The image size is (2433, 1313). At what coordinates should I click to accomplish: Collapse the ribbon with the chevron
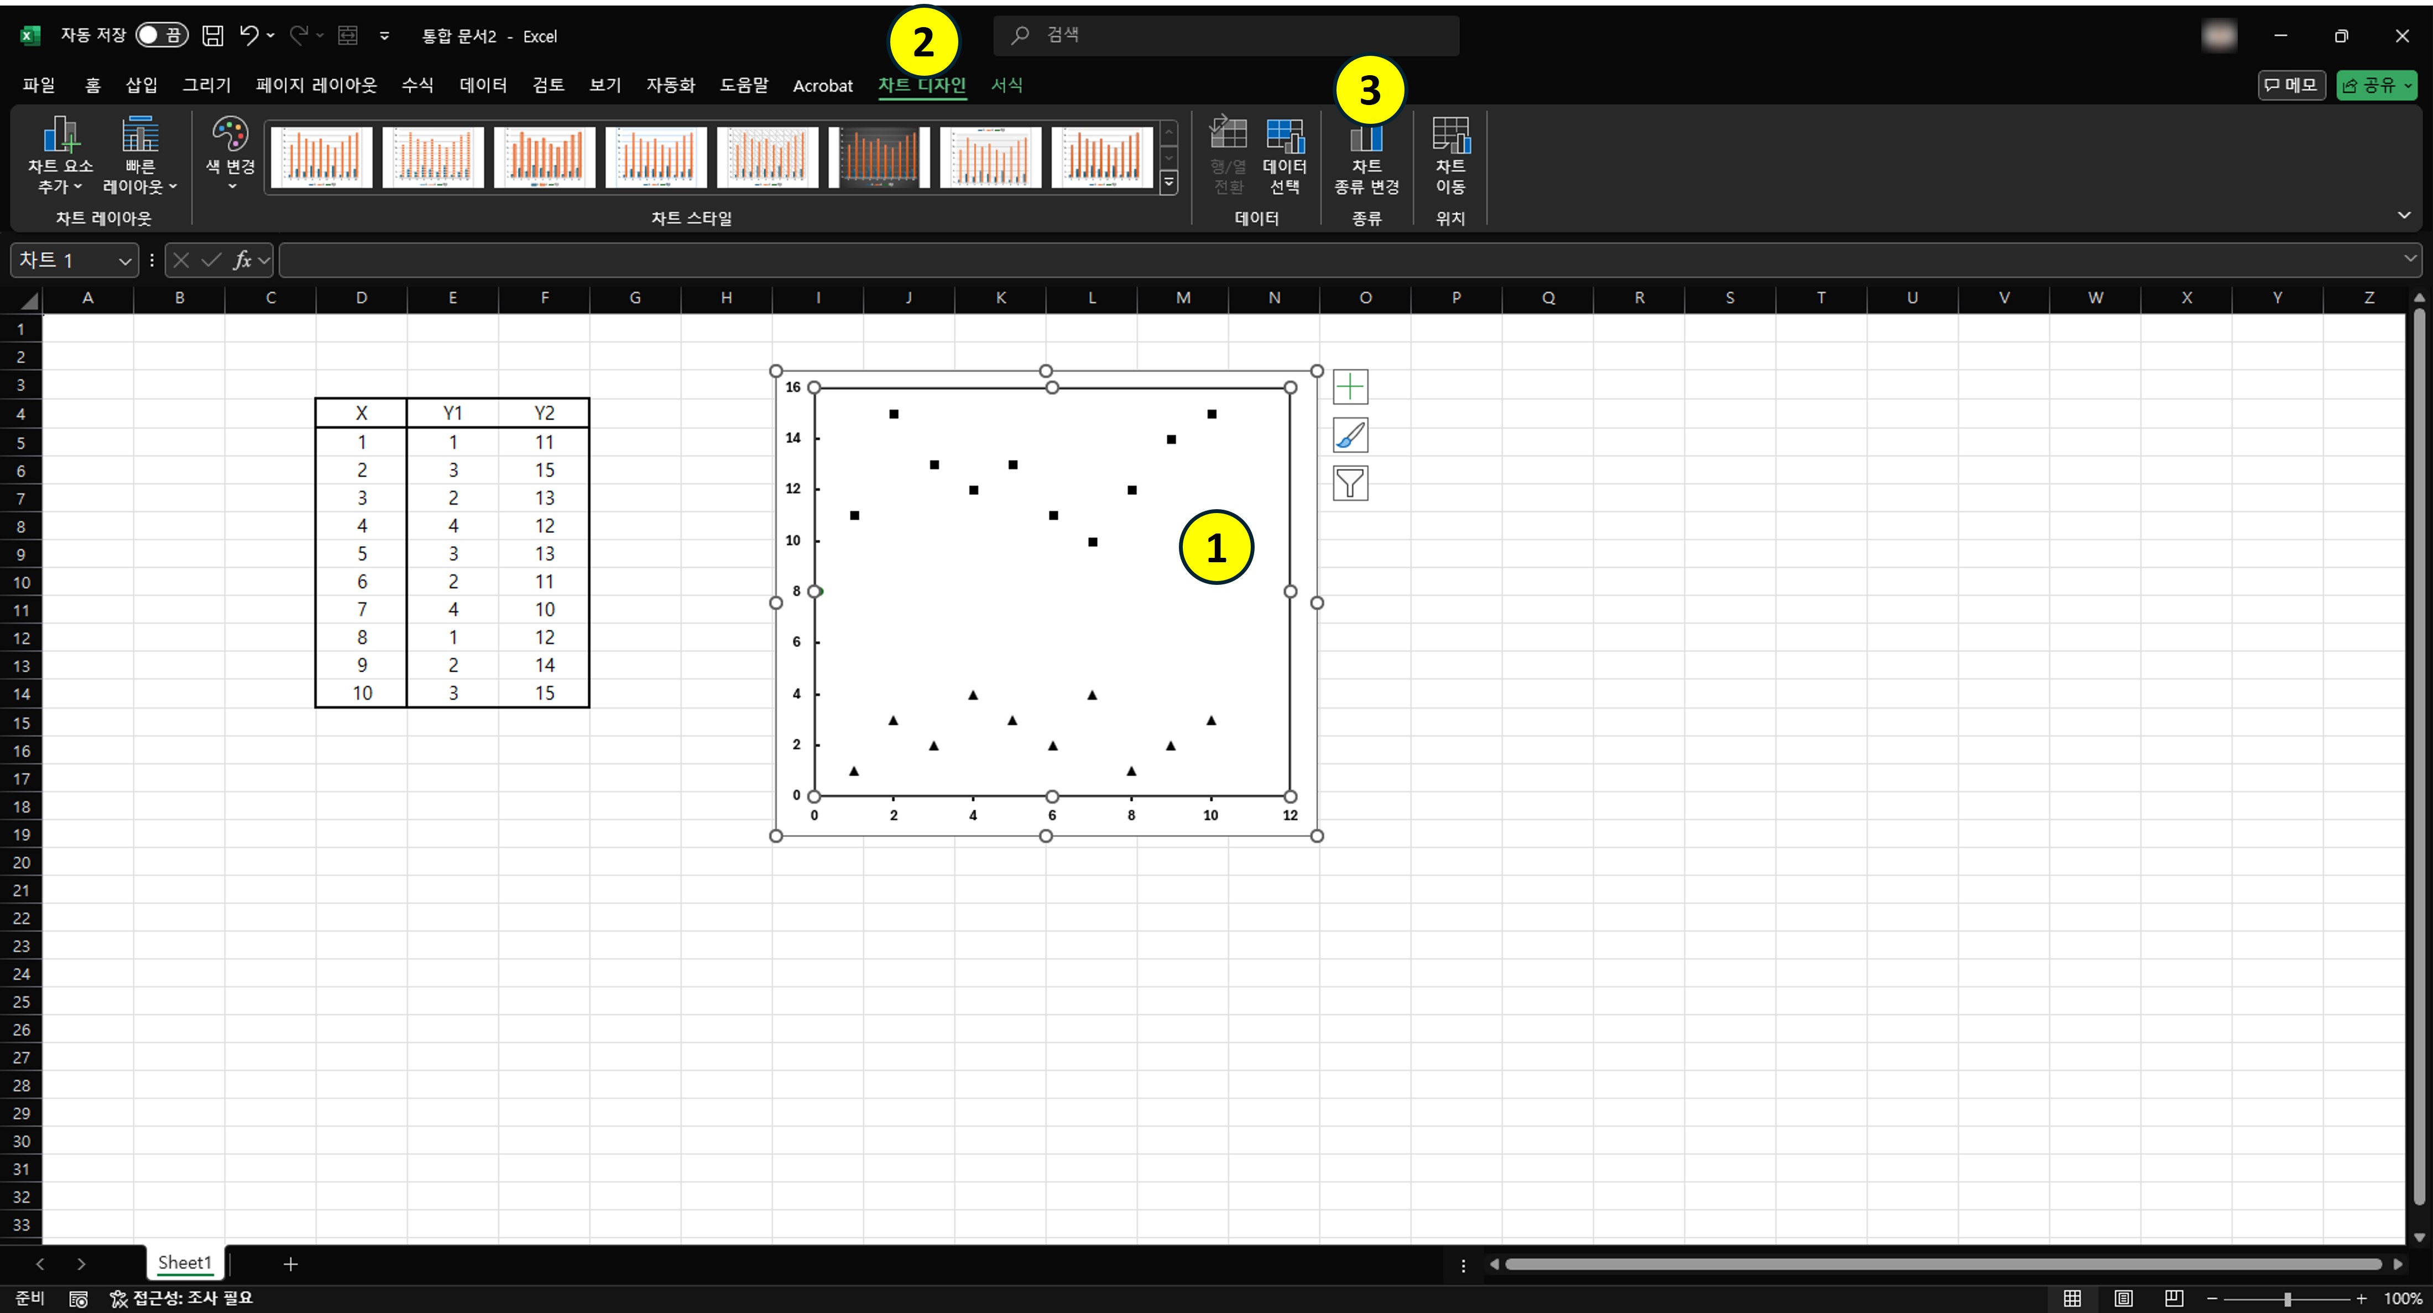tap(2404, 216)
